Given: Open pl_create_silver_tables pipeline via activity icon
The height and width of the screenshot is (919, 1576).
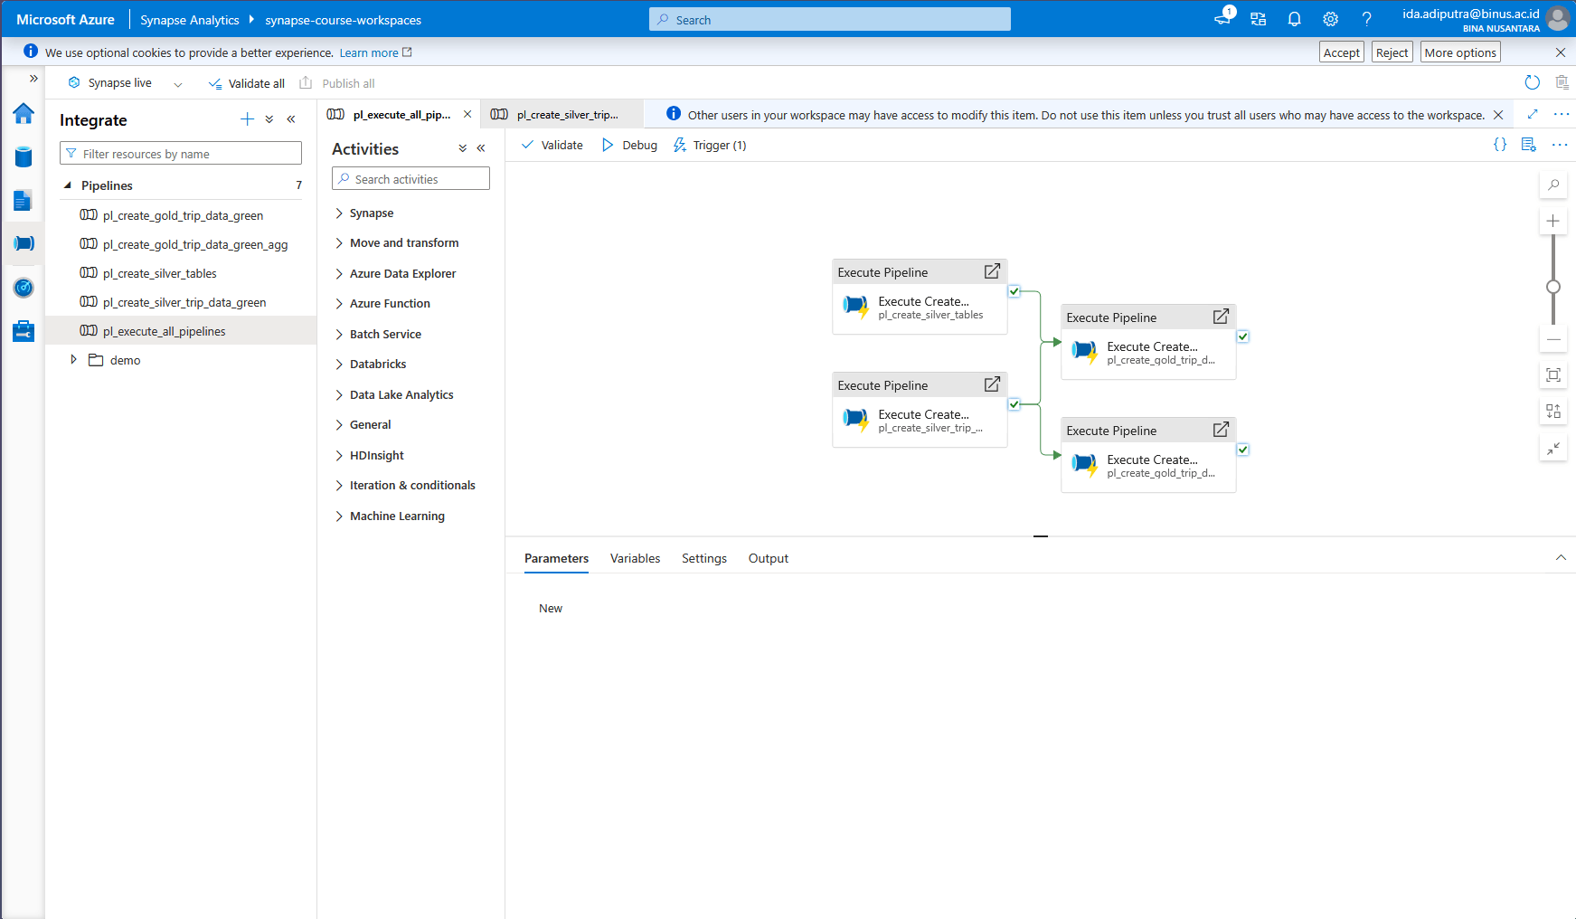Looking at the screenshot, I should (x=992, y=271).
